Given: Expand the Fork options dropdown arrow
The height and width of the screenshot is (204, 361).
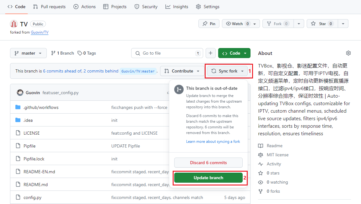Looking at the screenshot, I should [x=299, y=24].
